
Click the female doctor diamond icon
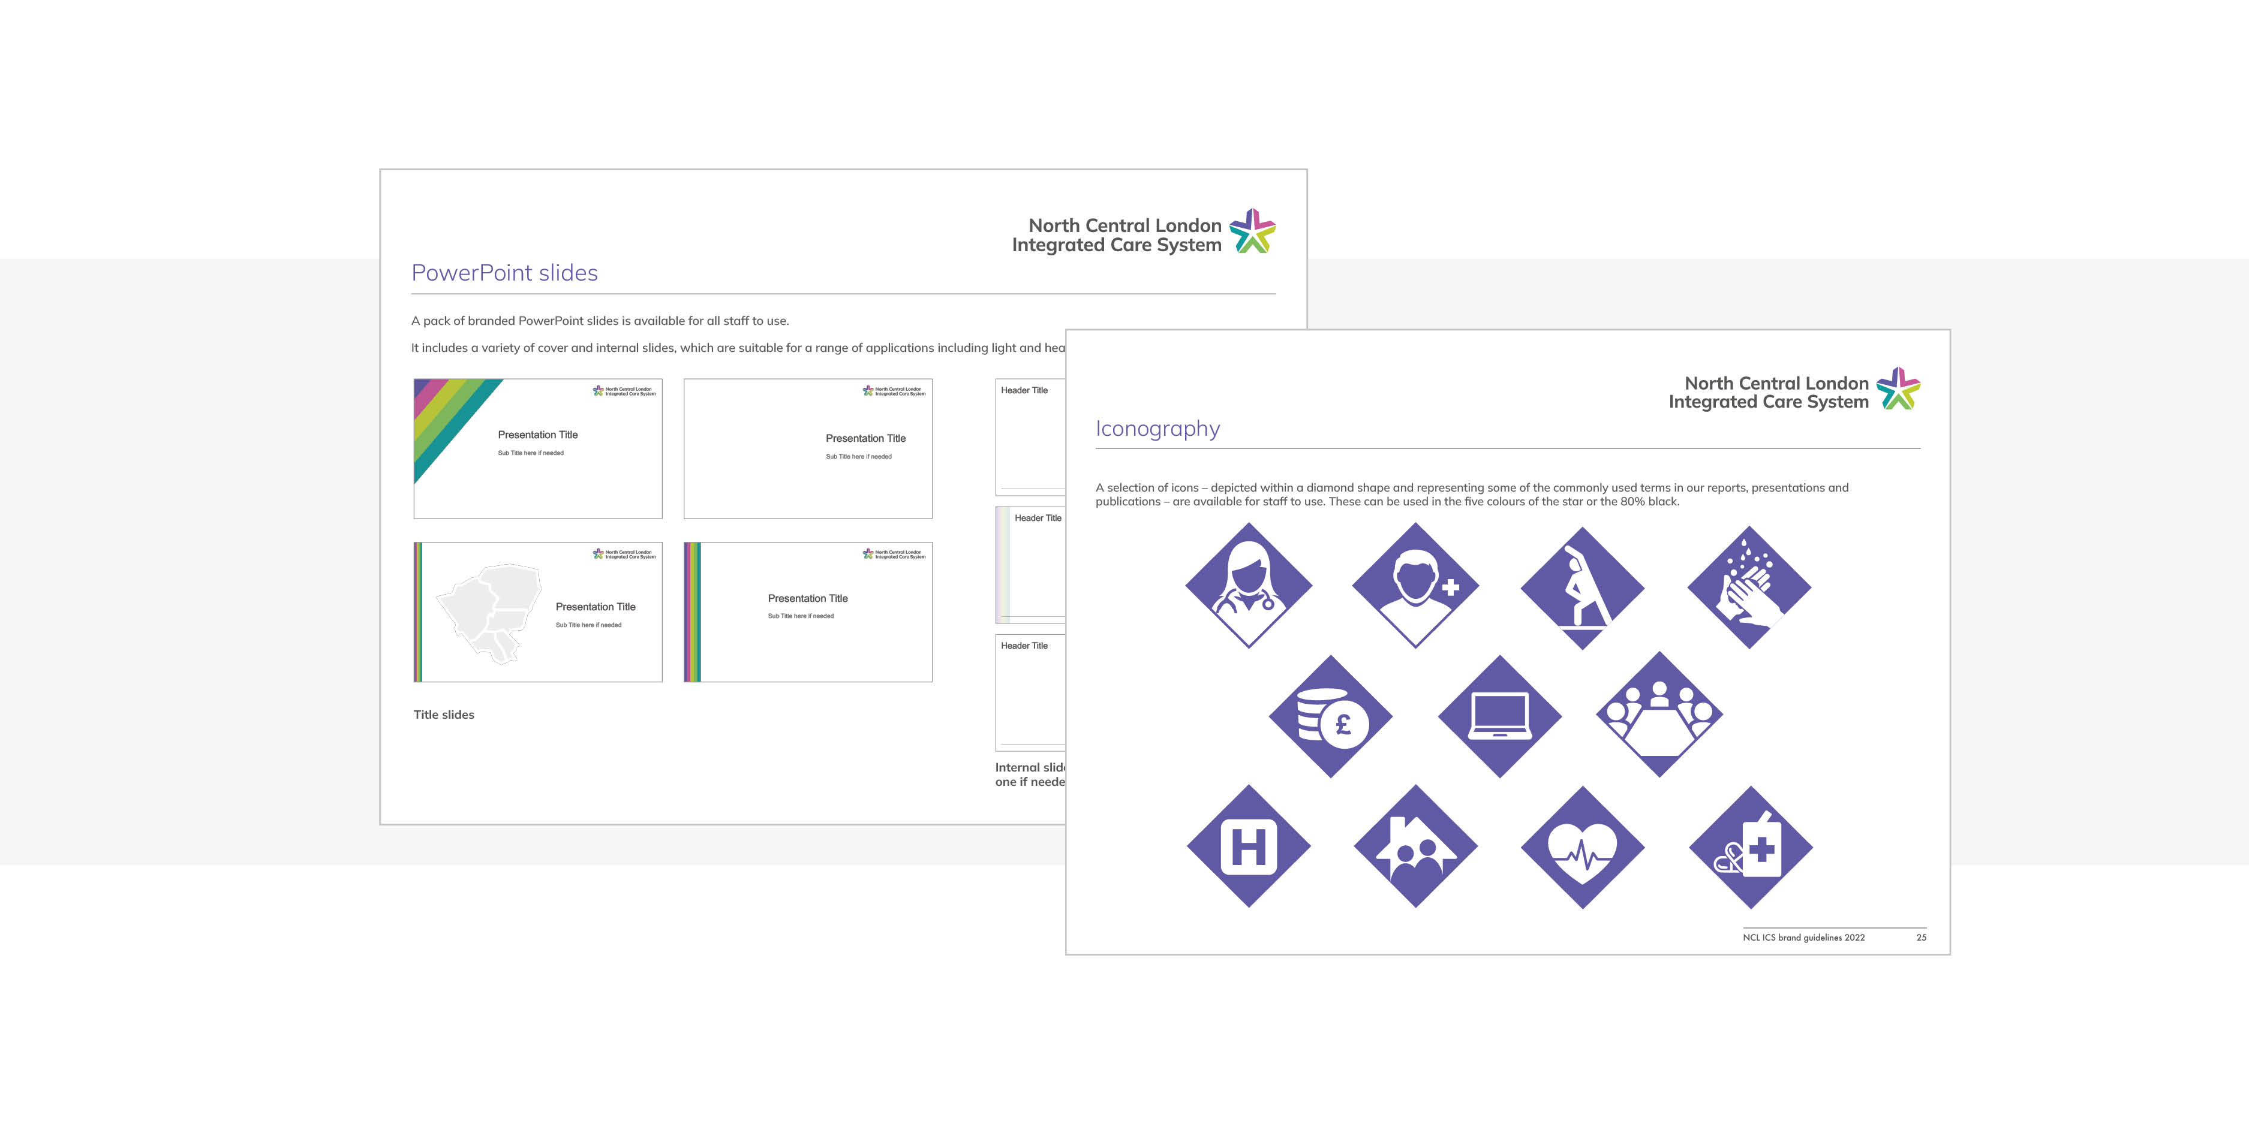tap(1249, 586)
